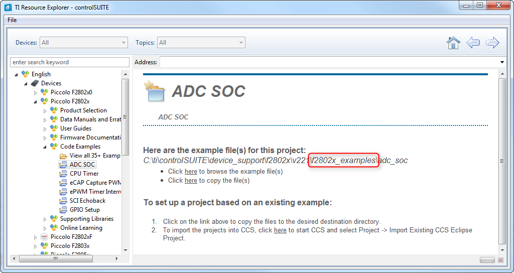Viewport: 514px width, 273px height.
Task: Click the Piccolo F2802x0 icon
Action: [44, 92]
